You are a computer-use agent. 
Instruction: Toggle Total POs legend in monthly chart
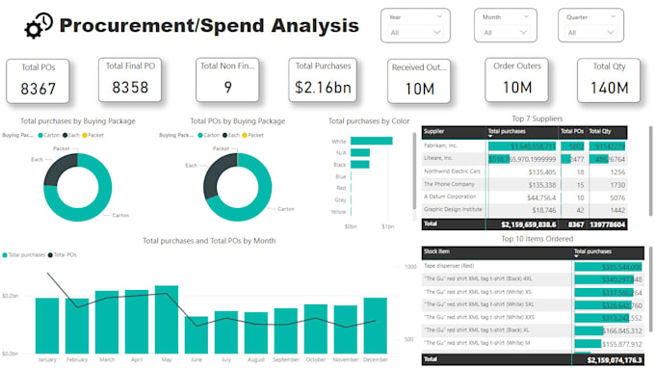coord(63,254)
